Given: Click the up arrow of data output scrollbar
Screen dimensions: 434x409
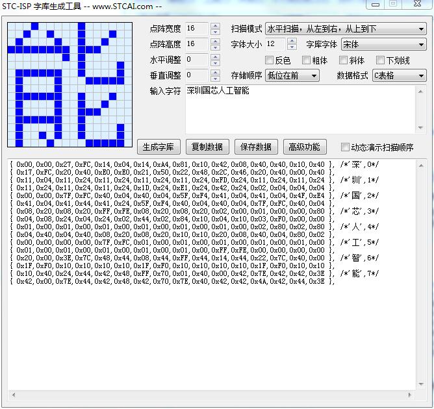Looking at the screenshot, I should 421,166.
